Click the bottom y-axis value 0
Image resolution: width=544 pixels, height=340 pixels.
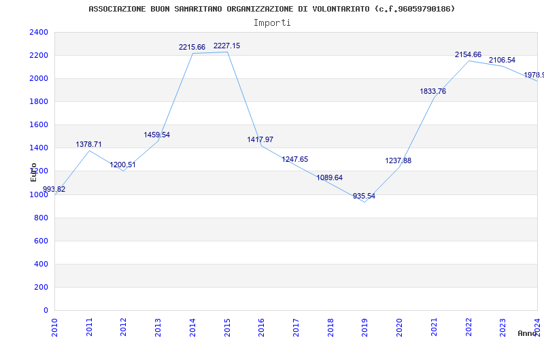46,310
